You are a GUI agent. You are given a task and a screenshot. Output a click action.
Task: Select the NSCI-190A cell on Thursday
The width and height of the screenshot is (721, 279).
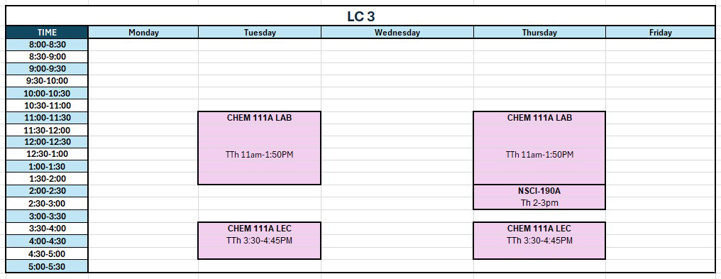[x=539, y=191]
